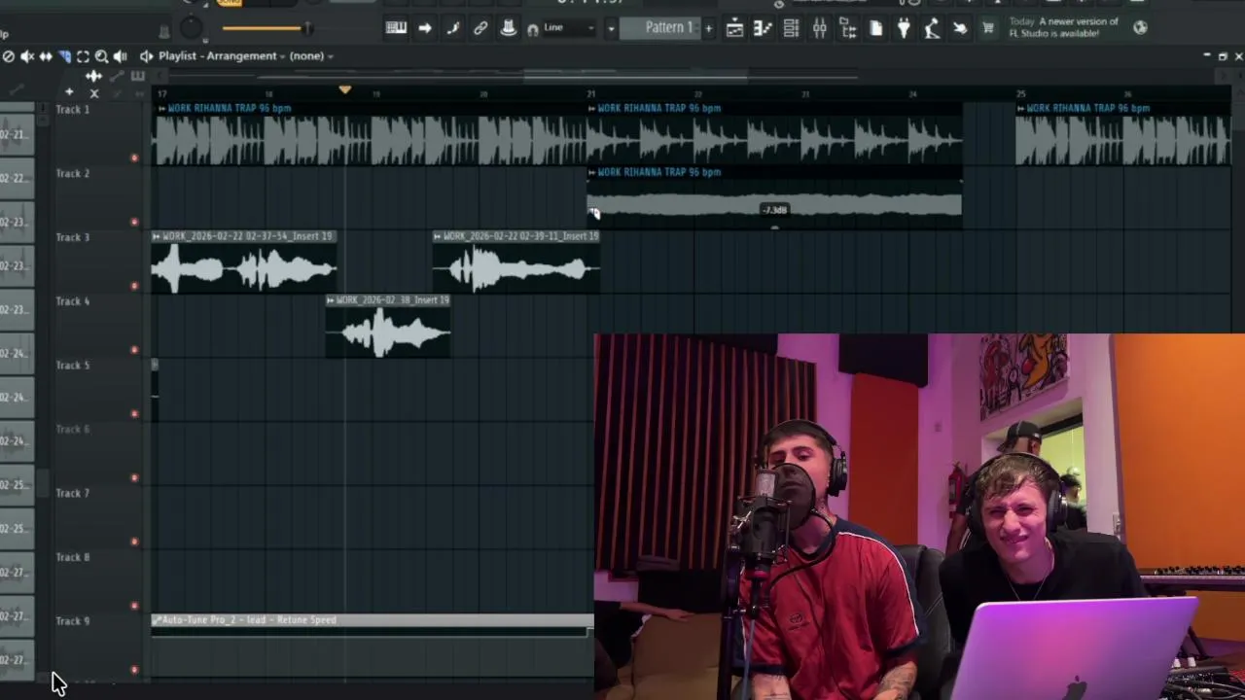1245x700 pixels.
Task: Click the project page icon
Action: point(875,29)
